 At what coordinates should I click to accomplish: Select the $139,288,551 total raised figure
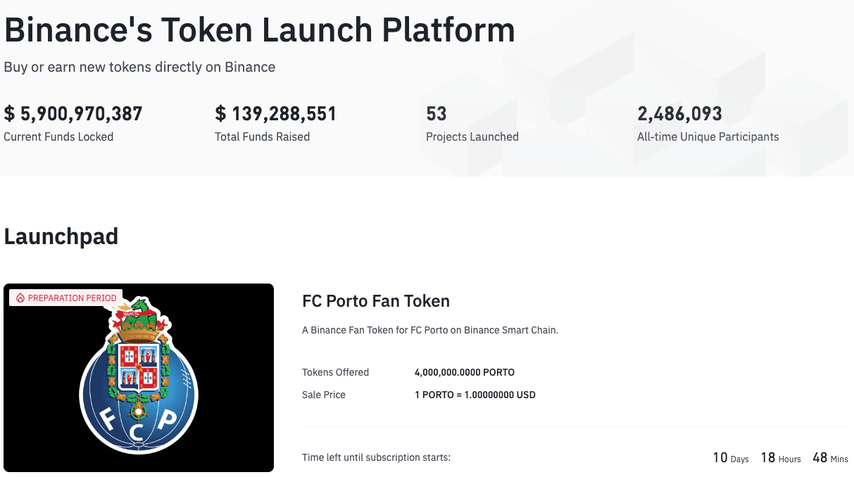pos(275,114)
